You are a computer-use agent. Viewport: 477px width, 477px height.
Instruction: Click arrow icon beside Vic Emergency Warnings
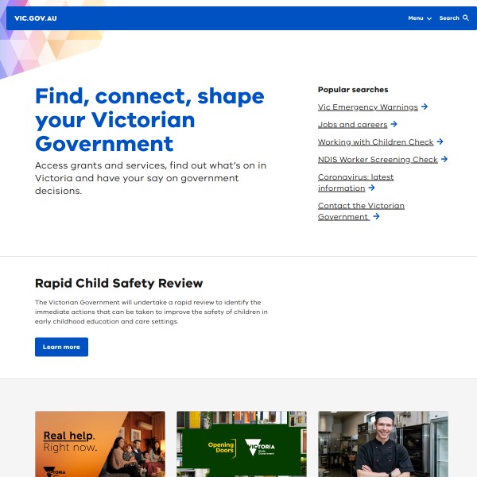point(425,107)
